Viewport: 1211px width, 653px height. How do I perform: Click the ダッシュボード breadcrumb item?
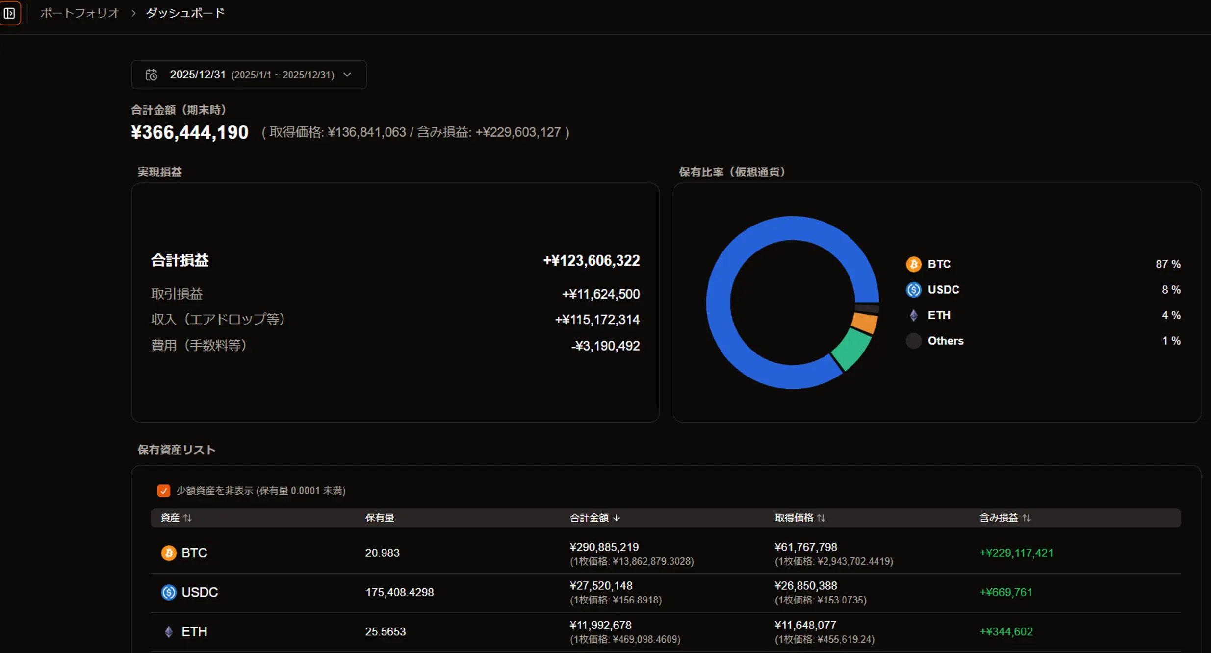(x=185, y=13)
